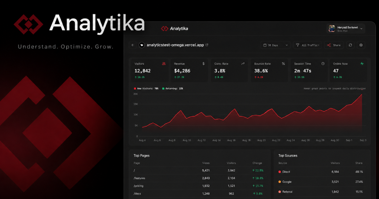
Task: Click the Online Now pulse icon
Action: 362,63
